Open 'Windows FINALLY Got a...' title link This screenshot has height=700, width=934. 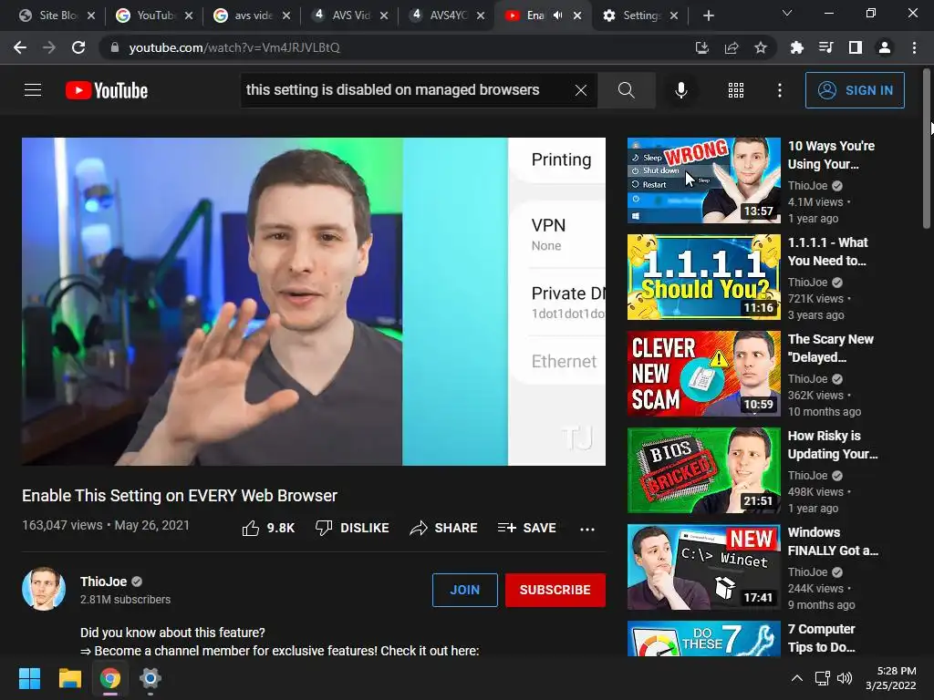pyautogui.click(x=833, y=541)
